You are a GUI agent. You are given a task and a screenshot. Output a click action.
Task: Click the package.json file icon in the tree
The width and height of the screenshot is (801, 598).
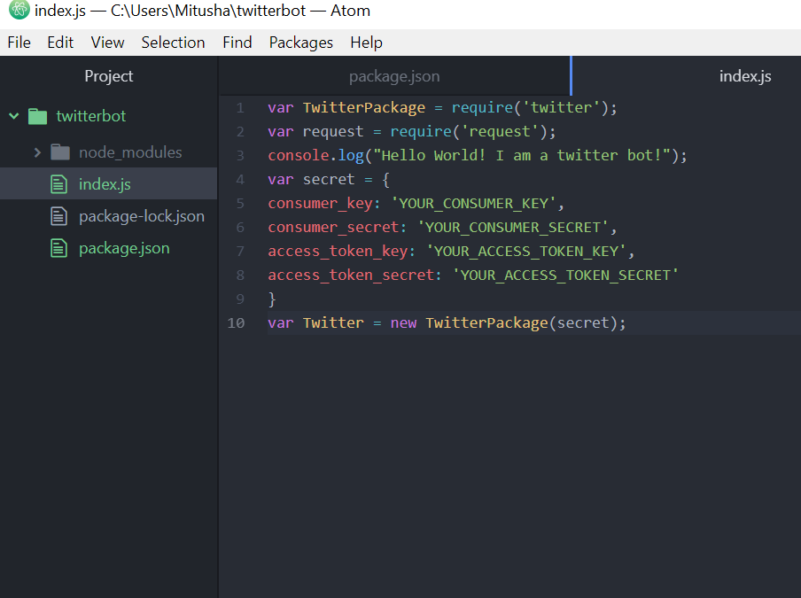coord(58,249)
